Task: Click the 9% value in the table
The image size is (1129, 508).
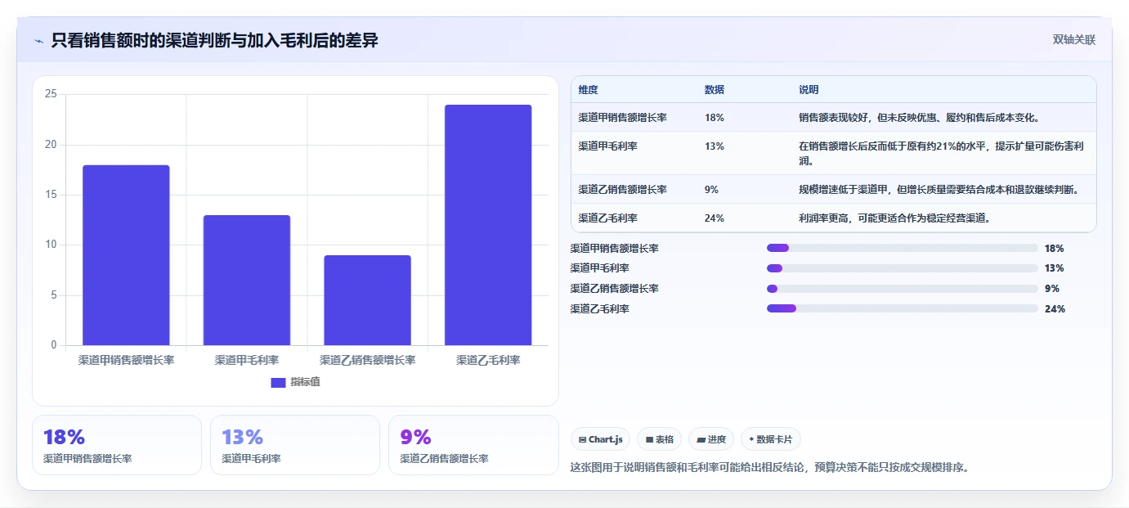Action: [x=711, y=190]
